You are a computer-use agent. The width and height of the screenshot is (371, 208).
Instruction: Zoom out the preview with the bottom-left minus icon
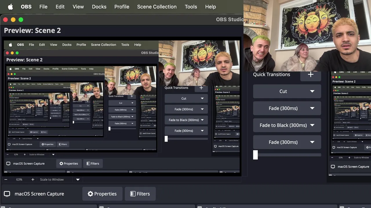(x=6, y=179)
